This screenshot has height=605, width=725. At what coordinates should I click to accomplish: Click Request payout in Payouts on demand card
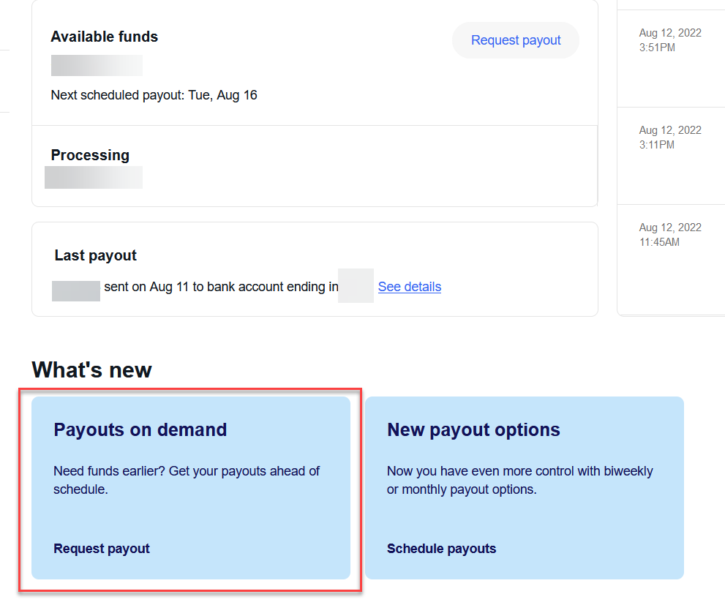point(101,548)
